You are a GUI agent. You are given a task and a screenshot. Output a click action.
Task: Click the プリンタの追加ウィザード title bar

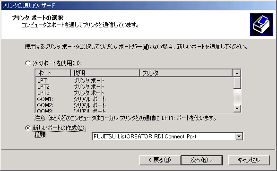coord(138,6)
